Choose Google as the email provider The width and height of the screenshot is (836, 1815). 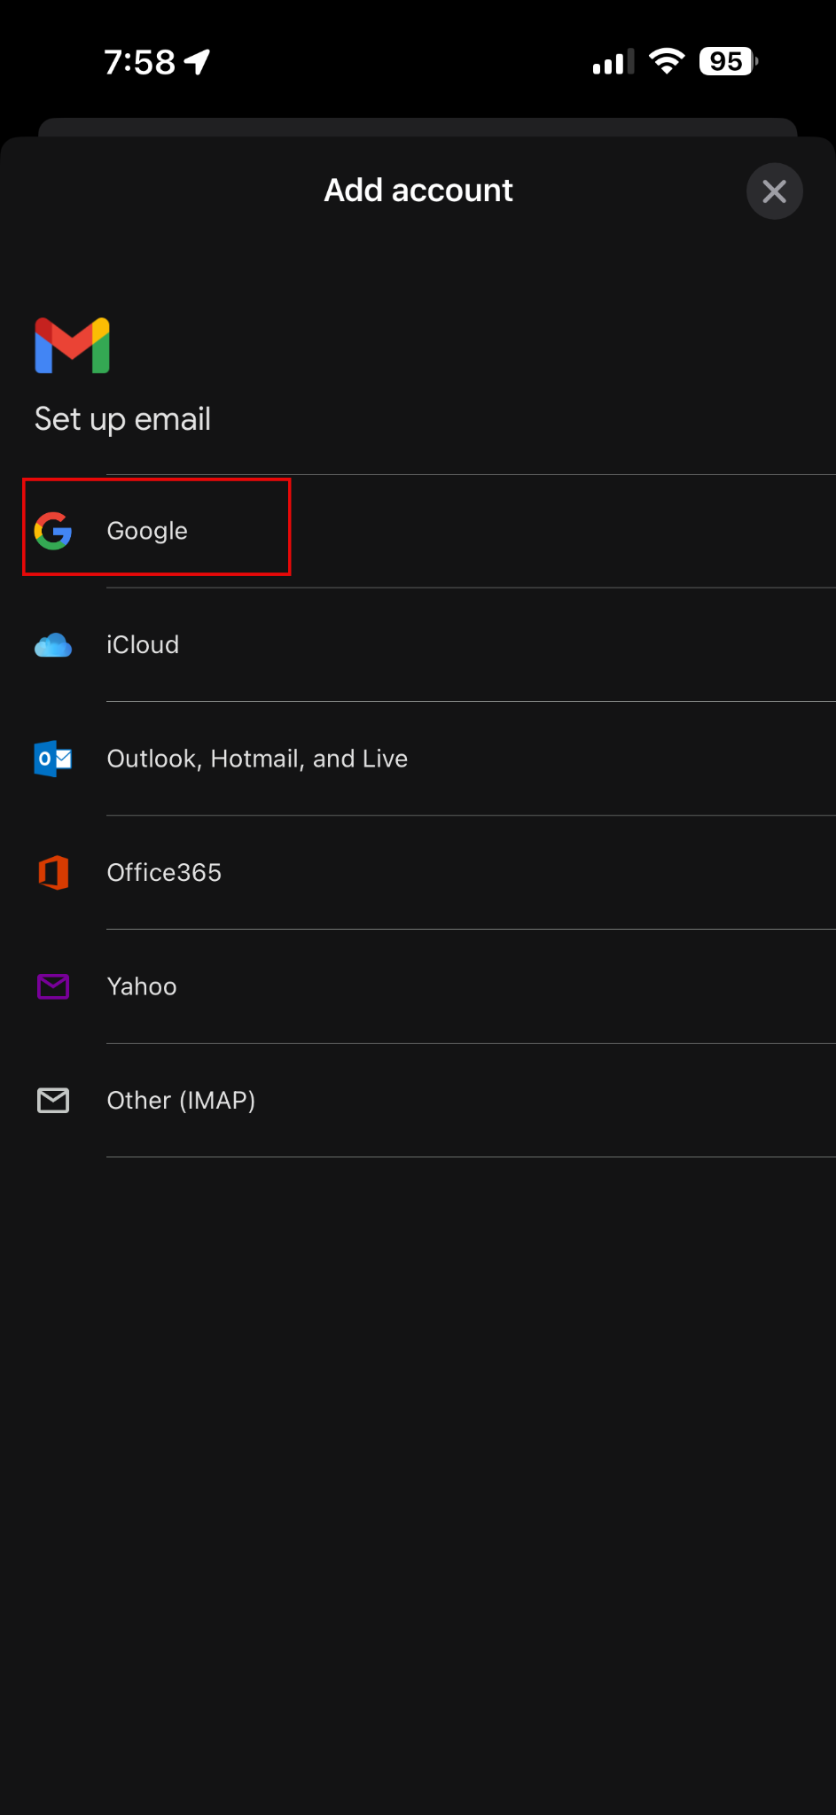[x=147, y=531]
